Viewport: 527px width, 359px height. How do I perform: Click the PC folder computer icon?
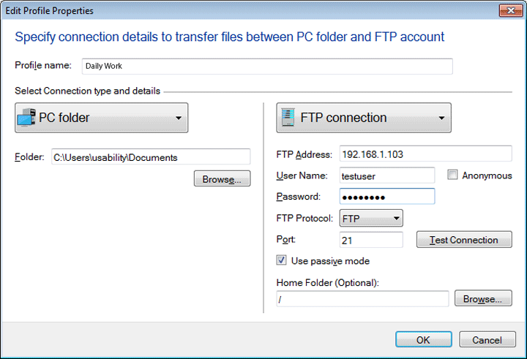27,117
